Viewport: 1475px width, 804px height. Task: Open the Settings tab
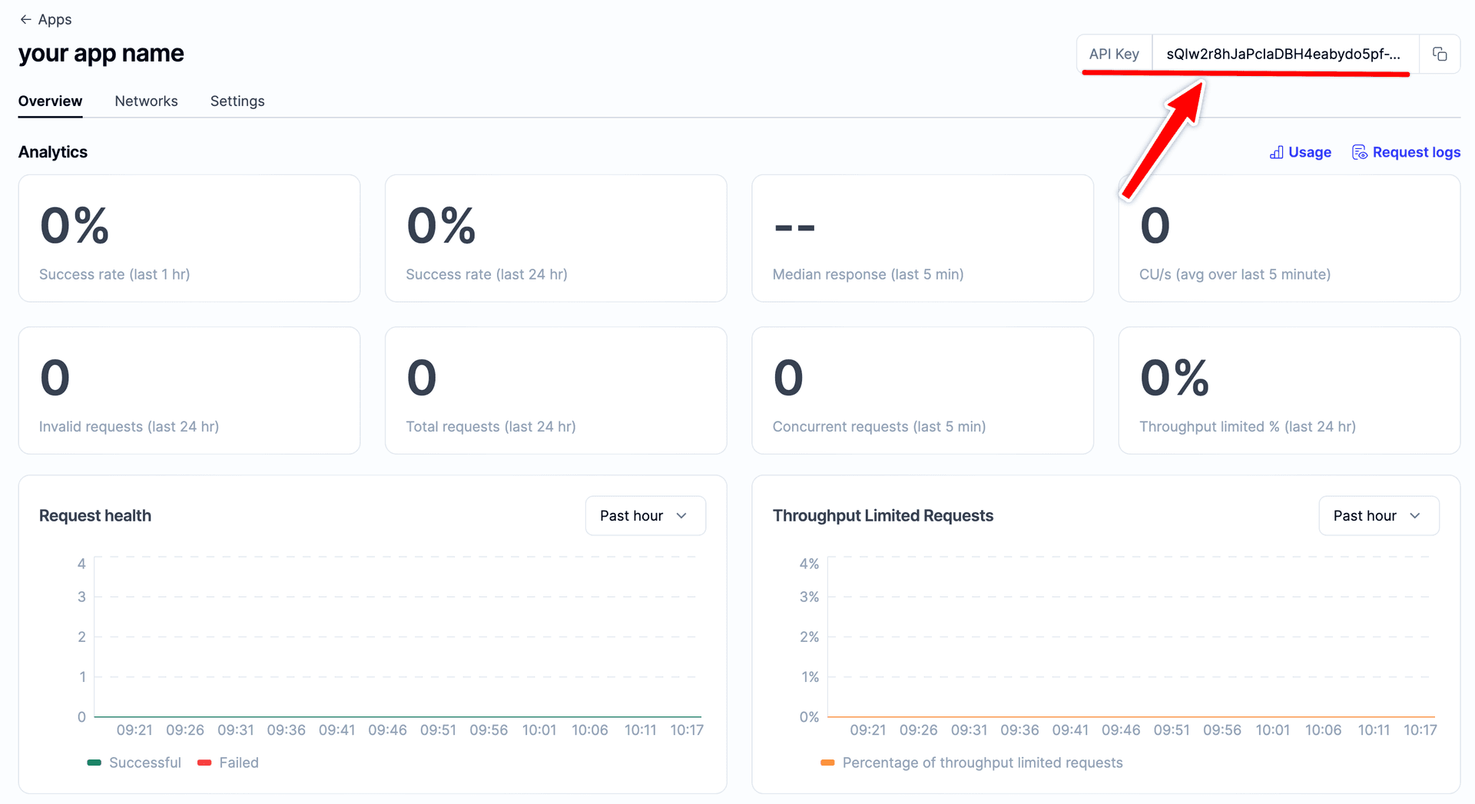pyautogui.click(x=237, y=101)
